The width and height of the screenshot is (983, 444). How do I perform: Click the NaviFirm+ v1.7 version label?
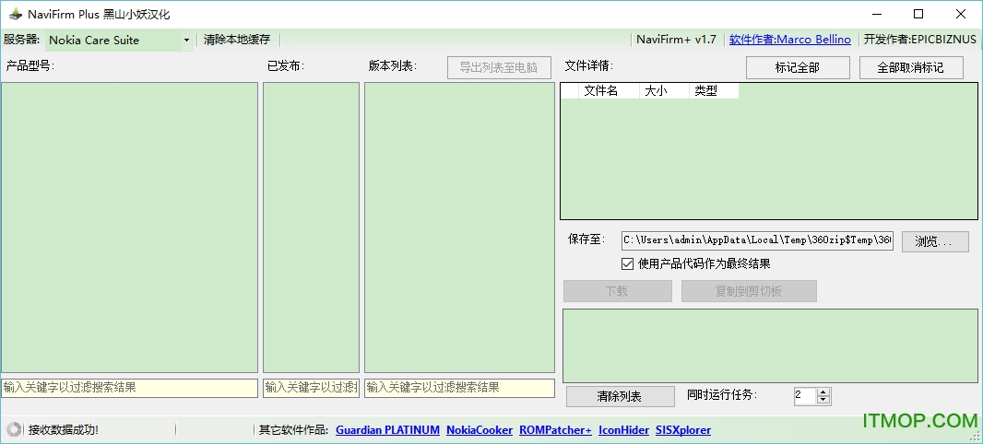(x=677, y=40)
